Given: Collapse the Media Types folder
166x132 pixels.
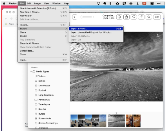Looking at the screenshot, I should click(31, 71).
